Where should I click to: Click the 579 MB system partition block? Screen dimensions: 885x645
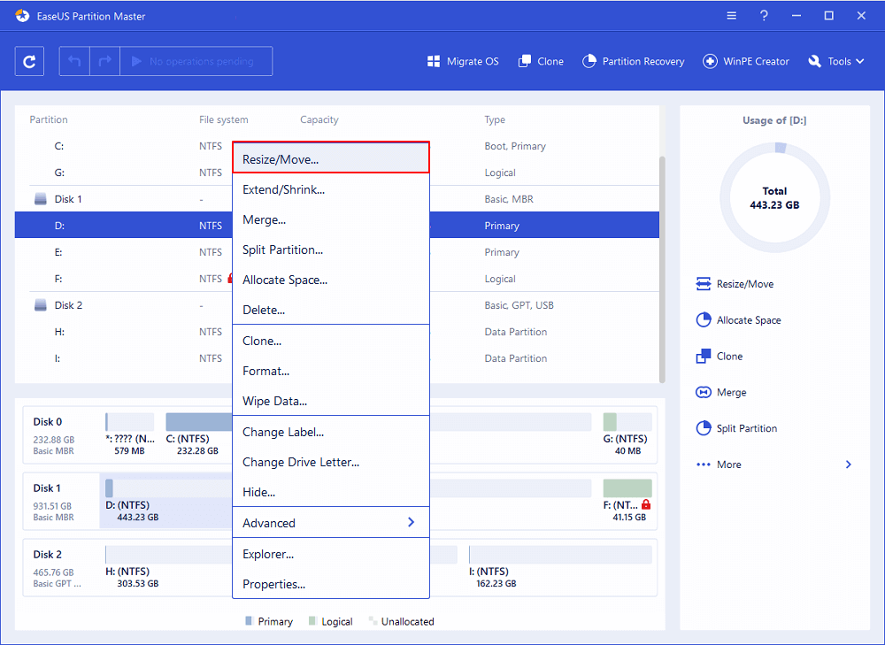click(130, 434)
